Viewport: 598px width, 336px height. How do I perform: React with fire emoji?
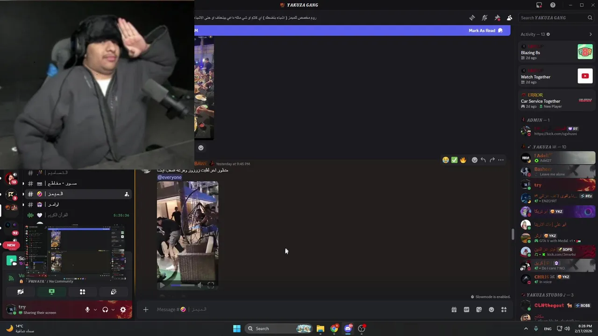click(463, 160)
